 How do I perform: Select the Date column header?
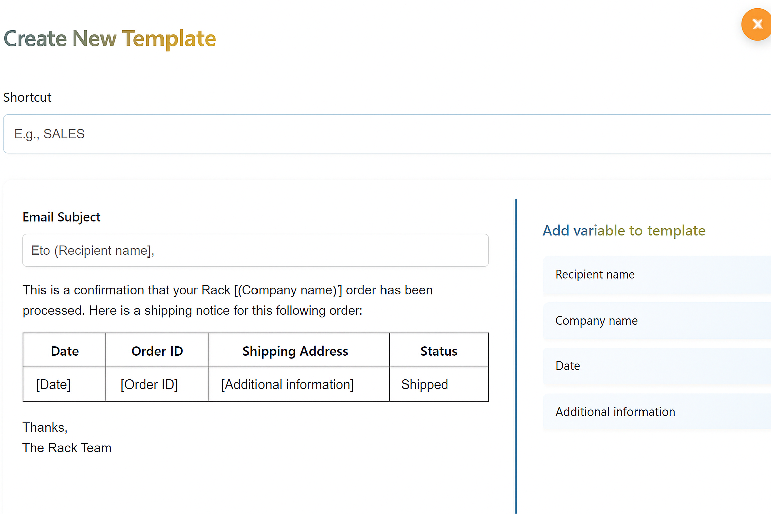[64, 351]
